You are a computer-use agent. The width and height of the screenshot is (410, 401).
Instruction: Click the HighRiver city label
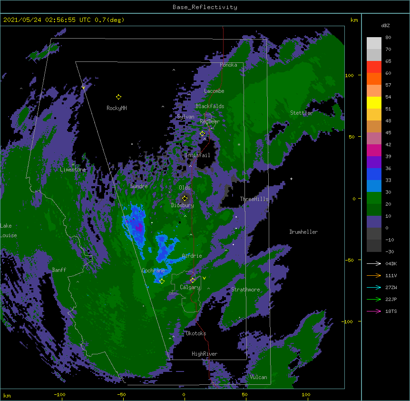click(205, 354)
